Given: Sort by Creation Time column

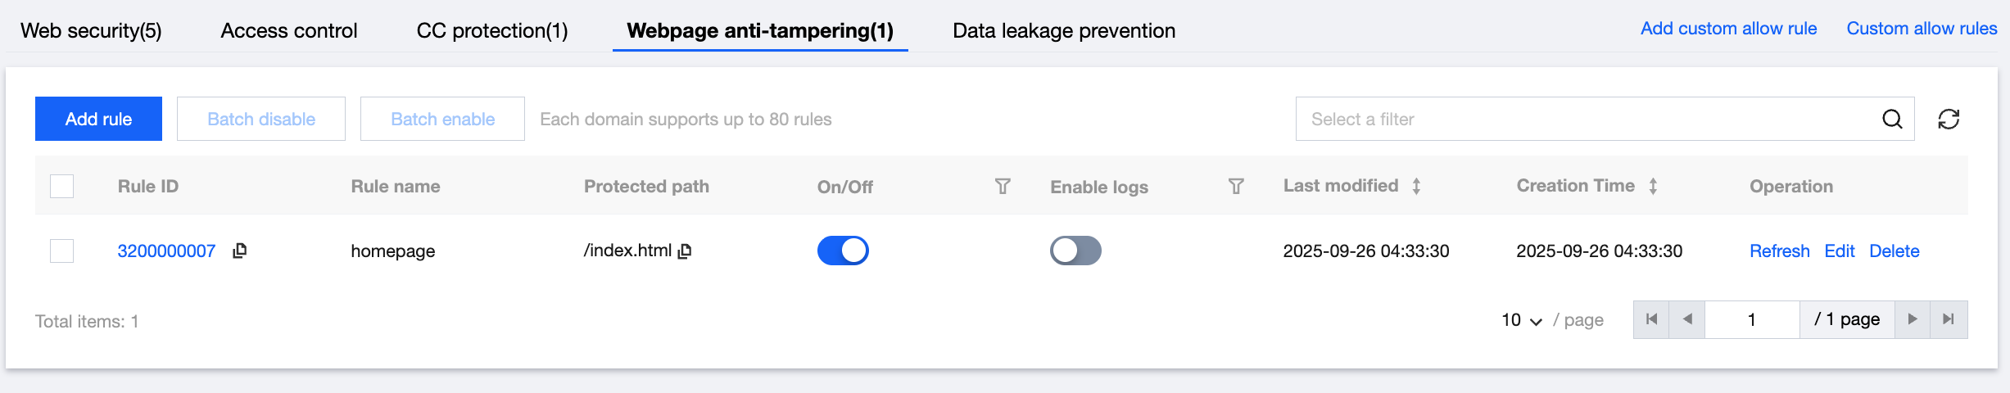Looking at the screenshot, I should 1653,187.
